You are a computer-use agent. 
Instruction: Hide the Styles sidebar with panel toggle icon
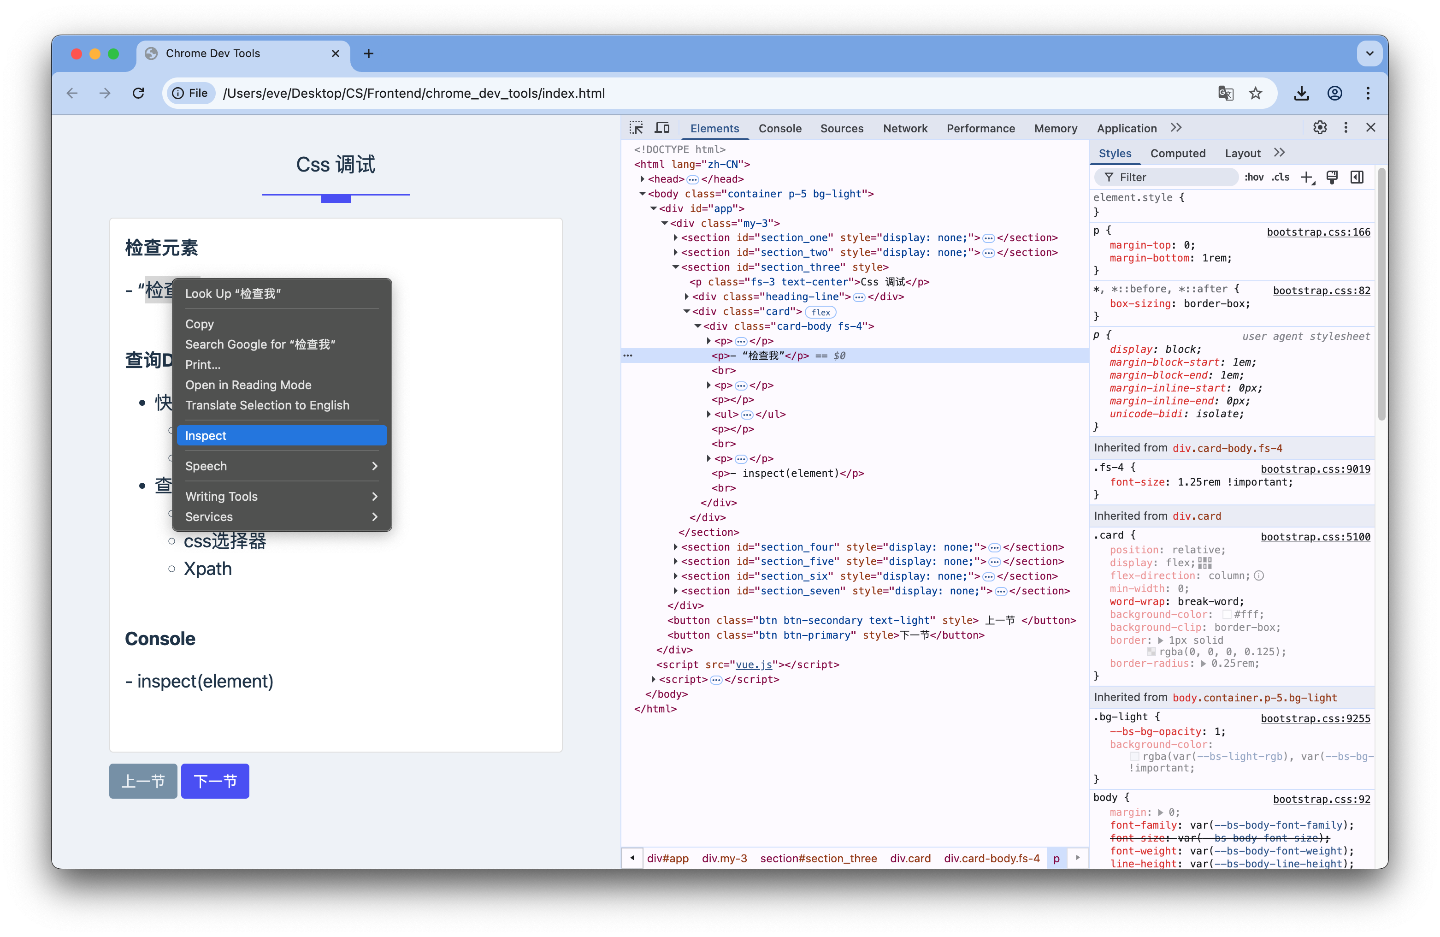[x=1357, y=178]
